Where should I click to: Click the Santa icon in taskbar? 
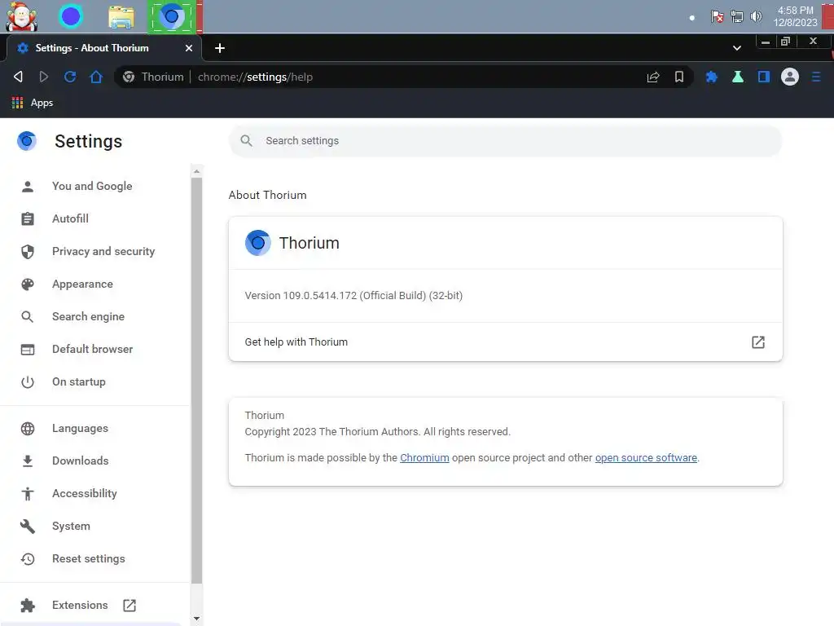[x=21, y=16]
